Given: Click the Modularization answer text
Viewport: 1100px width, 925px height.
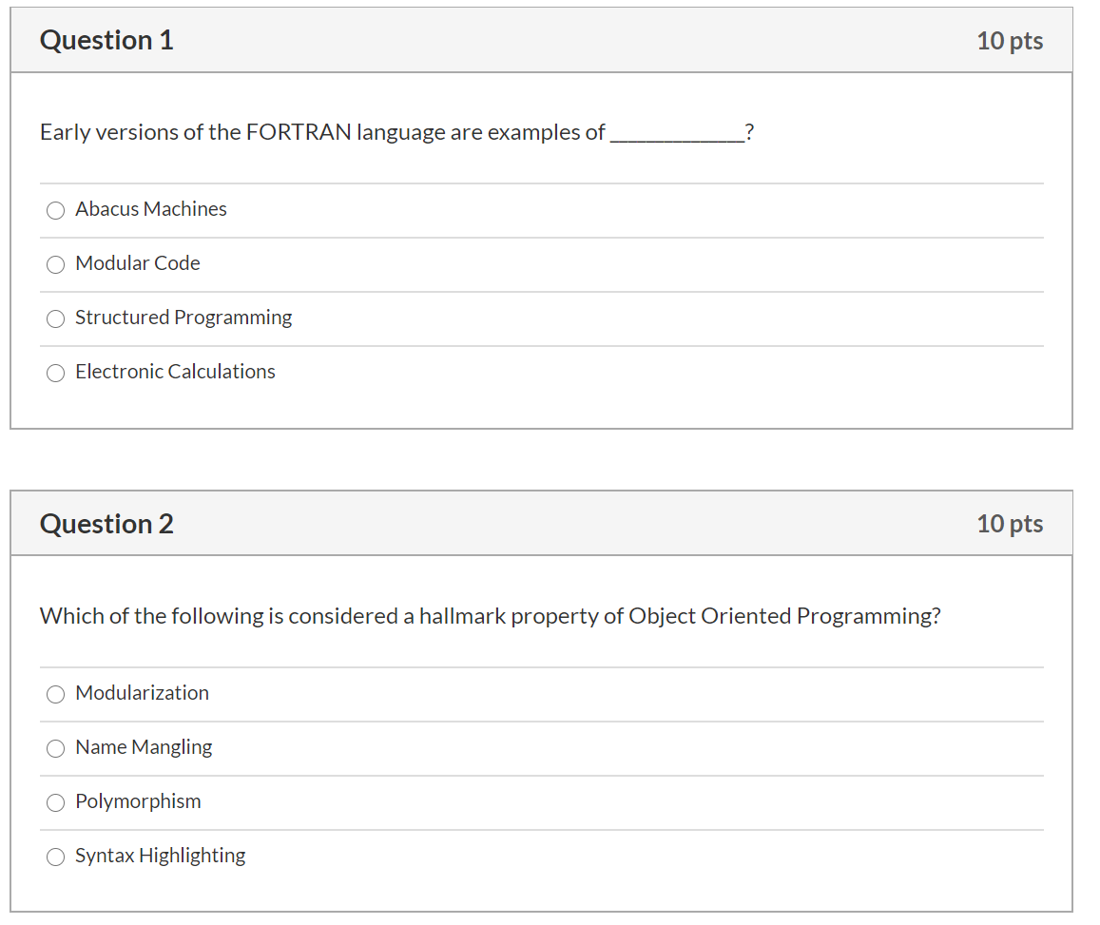Looking at the screenshot, I should [142, 693].
